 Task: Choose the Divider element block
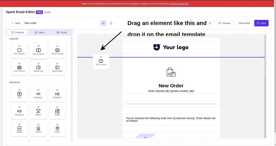(x=19, y=129)
